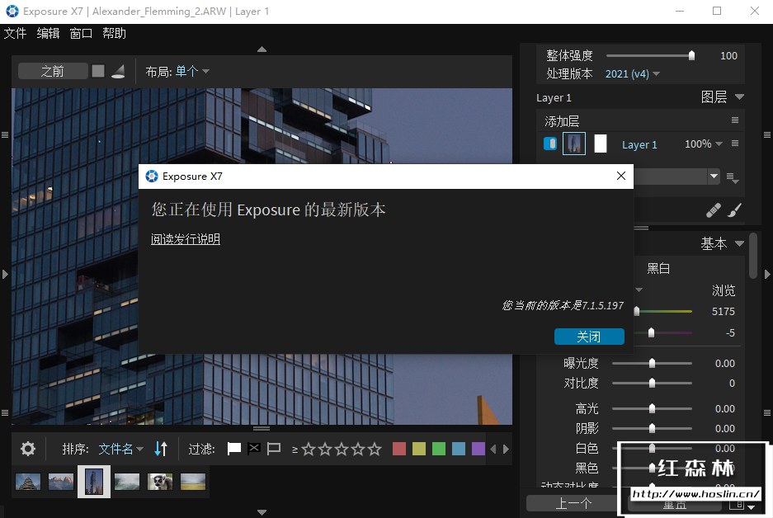Select the misty forest filmstrip thumbnail

(x=127, y=482)
